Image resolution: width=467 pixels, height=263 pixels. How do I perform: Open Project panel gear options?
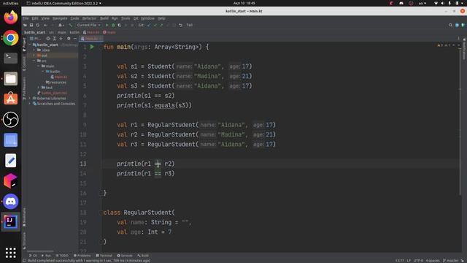point(69,39)
